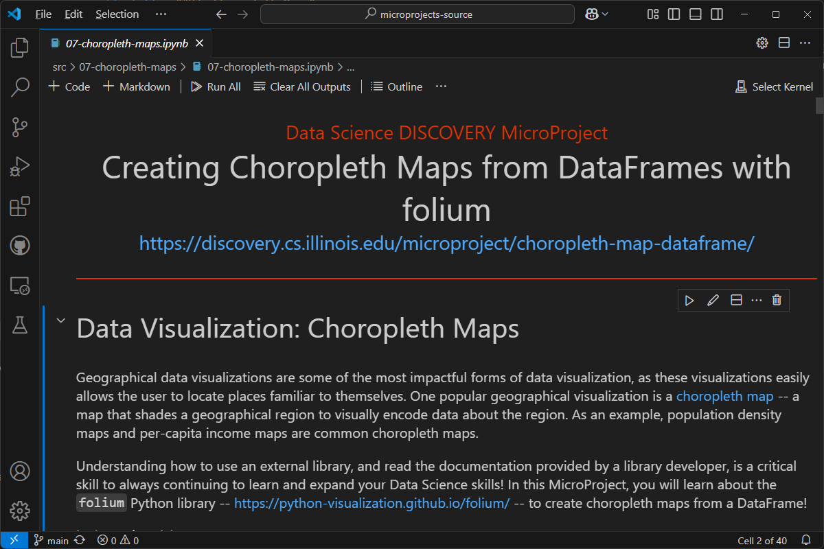Open the Search view icon
This screenshot has width=824, height=549.
click(x=20, y=87)
